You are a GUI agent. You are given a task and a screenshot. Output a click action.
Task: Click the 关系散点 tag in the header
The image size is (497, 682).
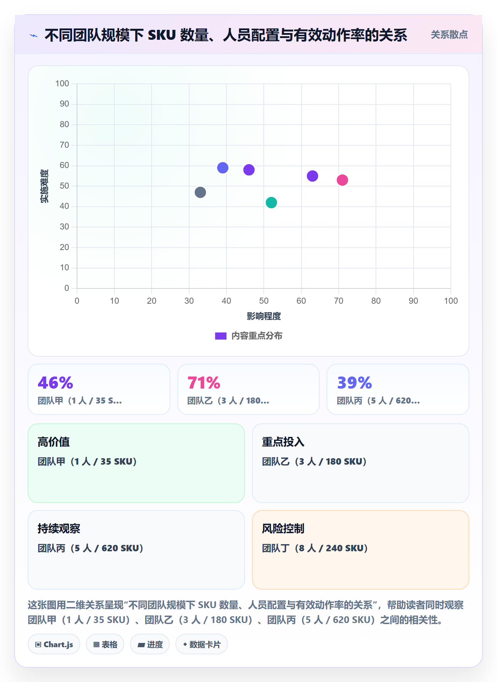click(x=449, y=35)
